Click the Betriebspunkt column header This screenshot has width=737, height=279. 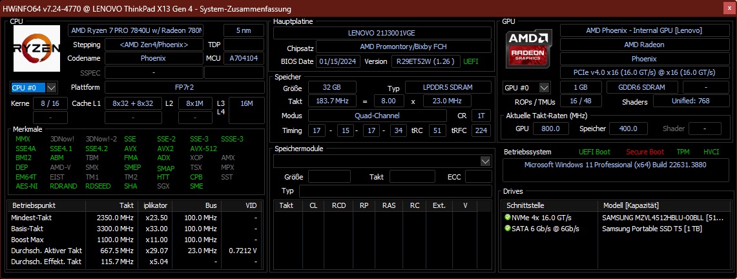(47, 206)
